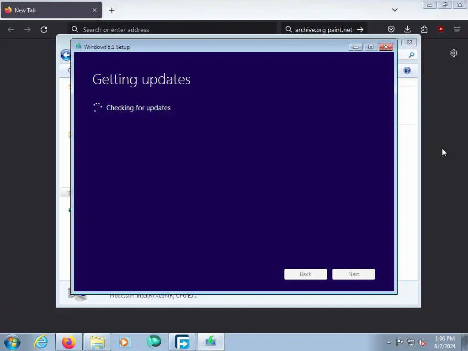Click the muted volume tray icon

422,343
